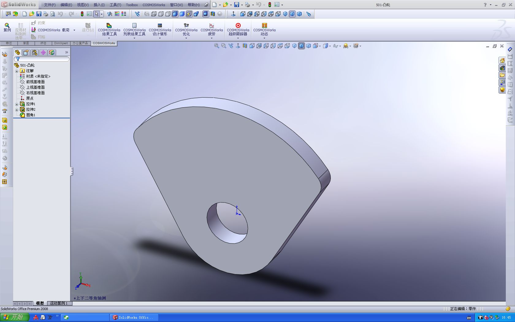Click Zoom to Fit in viewport toolbar
Viewport: 515px width, 322px height.
click(x=217, y=46)
